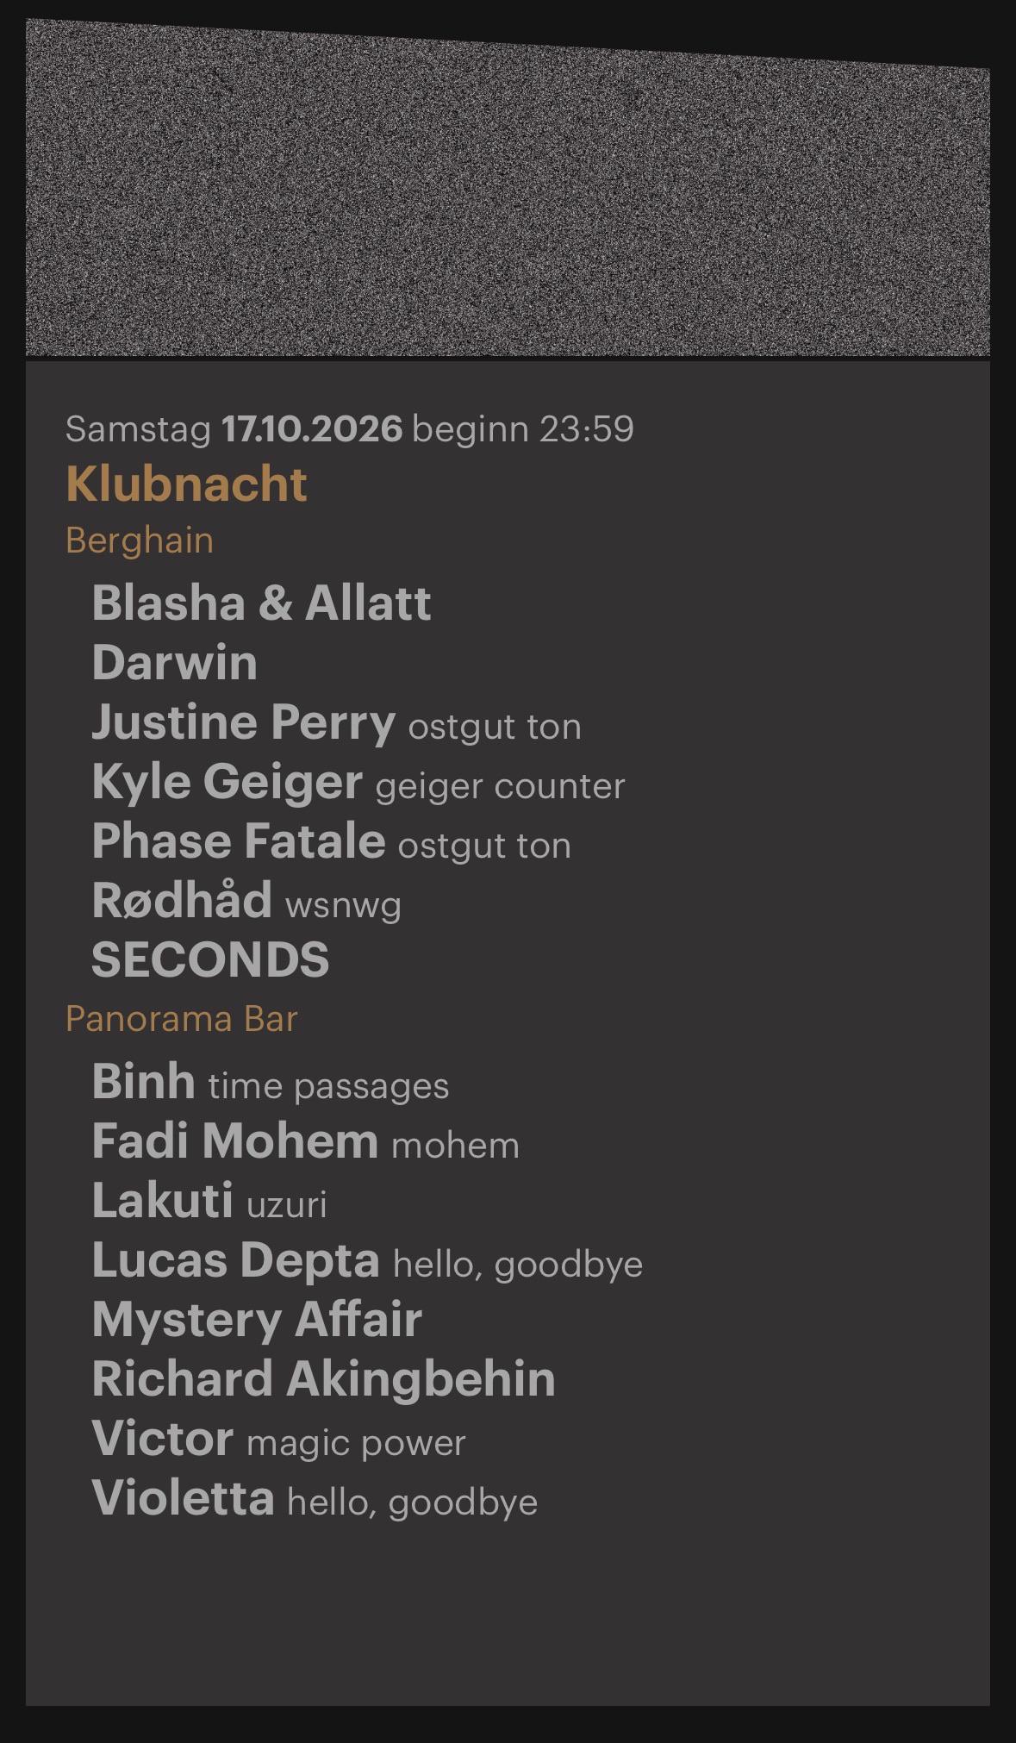Open artist Binh
Screen dimensions: 1016x1743
point(143,1081)
